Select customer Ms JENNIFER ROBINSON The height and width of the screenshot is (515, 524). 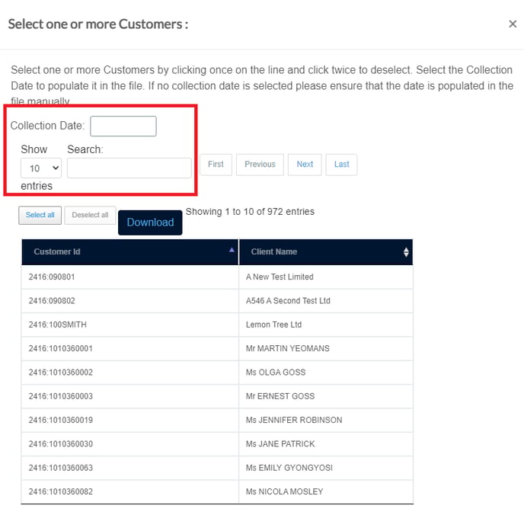[x=217, y=420]
